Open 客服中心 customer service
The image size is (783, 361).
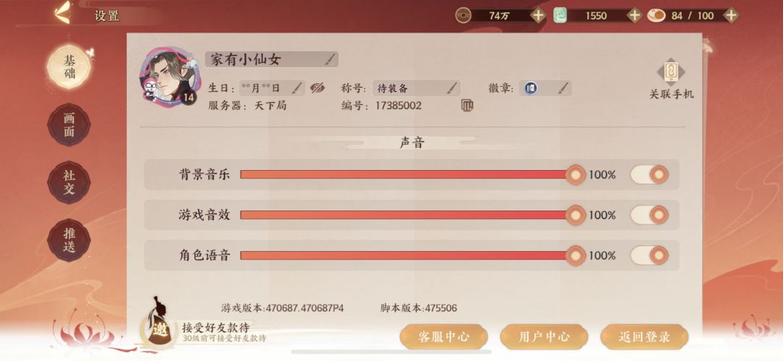click(444, 336)
